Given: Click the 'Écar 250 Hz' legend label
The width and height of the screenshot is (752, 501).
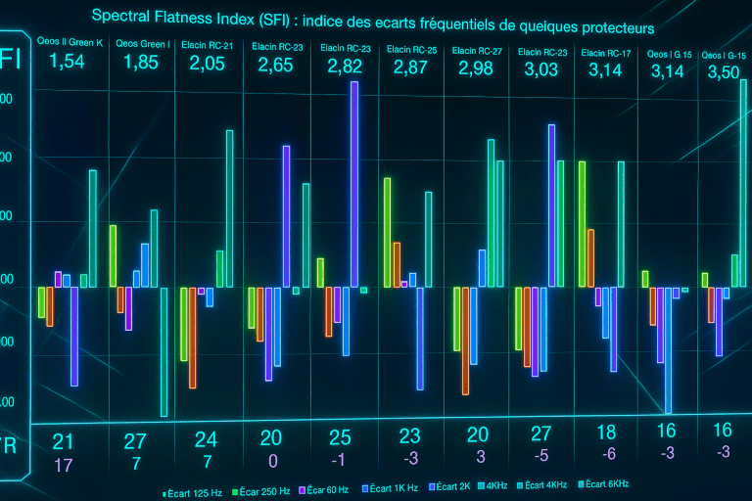Looking at the screenshot, I should coord(264,491).
